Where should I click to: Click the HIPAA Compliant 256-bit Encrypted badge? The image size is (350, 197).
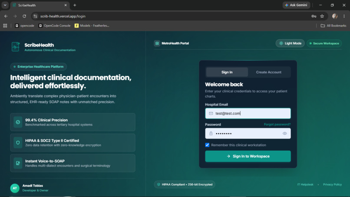(x=185, y=184)
